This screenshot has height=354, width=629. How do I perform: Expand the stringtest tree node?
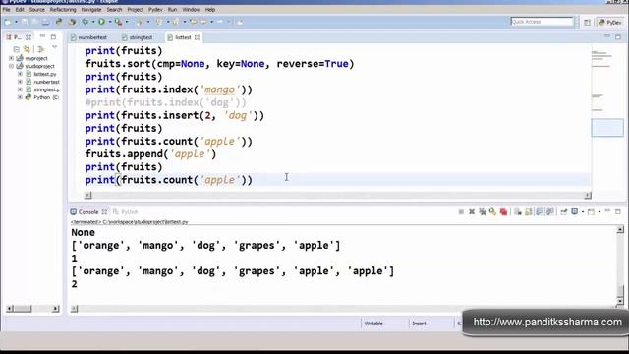pos(20,89)
